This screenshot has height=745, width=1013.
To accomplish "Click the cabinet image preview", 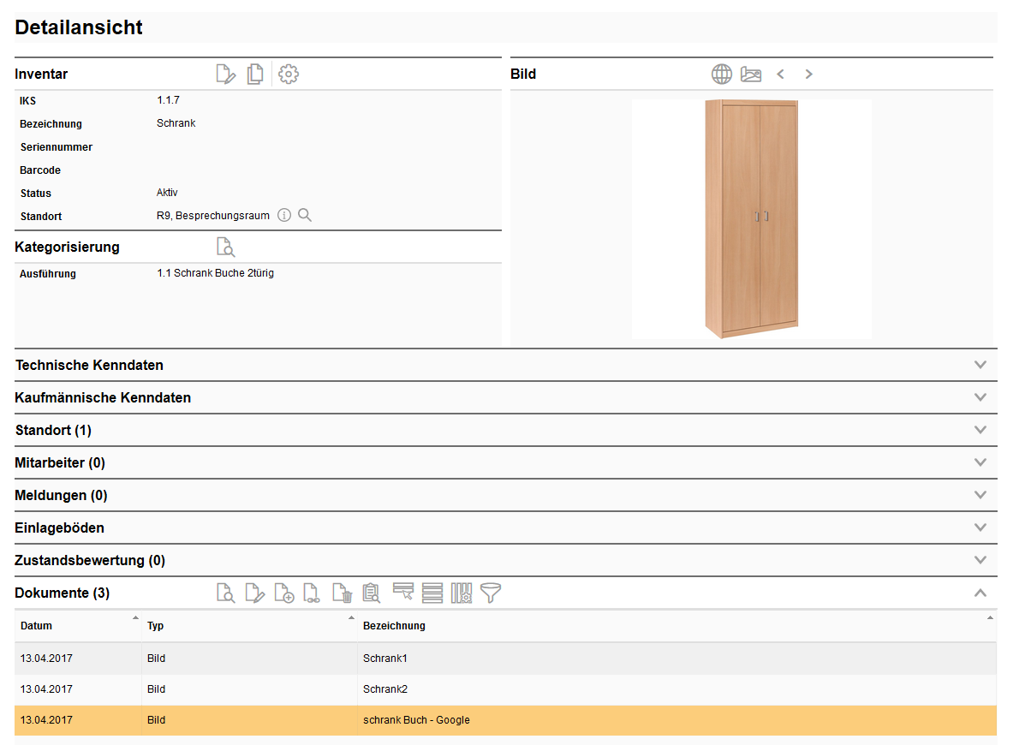I will click(751, 219).
